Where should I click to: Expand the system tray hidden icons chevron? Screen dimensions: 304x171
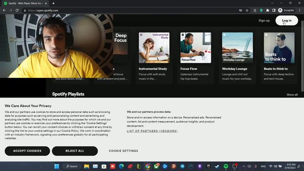coord(244,166)
